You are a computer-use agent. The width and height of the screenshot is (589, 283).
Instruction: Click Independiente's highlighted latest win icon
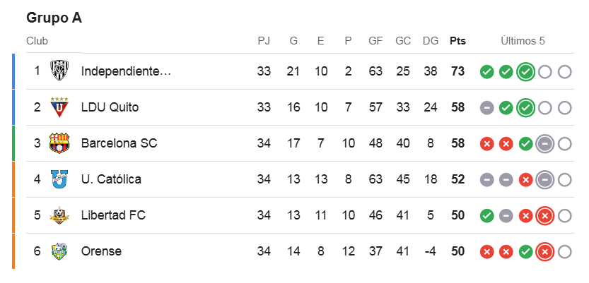[x=525, y=71]
